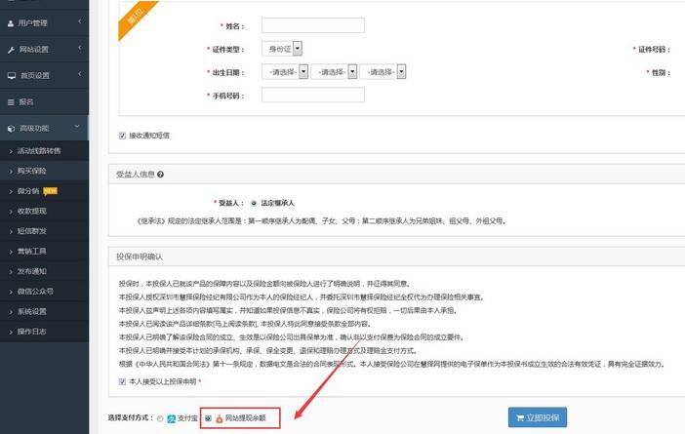Screen dimensions: 685x434
Task: Open the first 出生日期 year dropdown
Action: [284, 71]
